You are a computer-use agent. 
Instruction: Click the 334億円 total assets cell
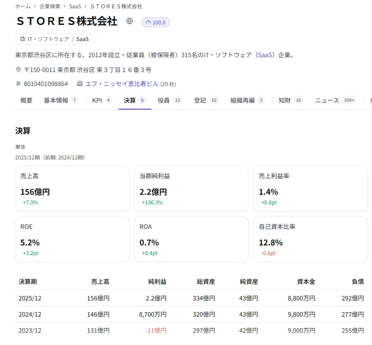pos(204,298)
